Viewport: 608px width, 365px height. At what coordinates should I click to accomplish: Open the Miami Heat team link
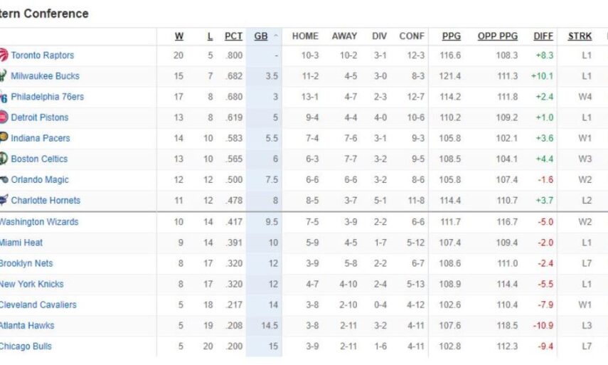pos(21,243)
